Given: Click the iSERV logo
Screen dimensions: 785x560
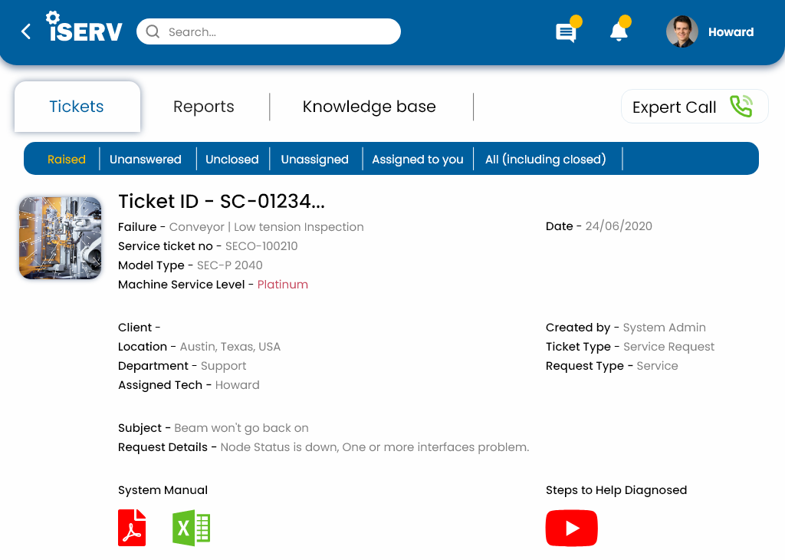Looking at the screenshot, I should [84, 29].
